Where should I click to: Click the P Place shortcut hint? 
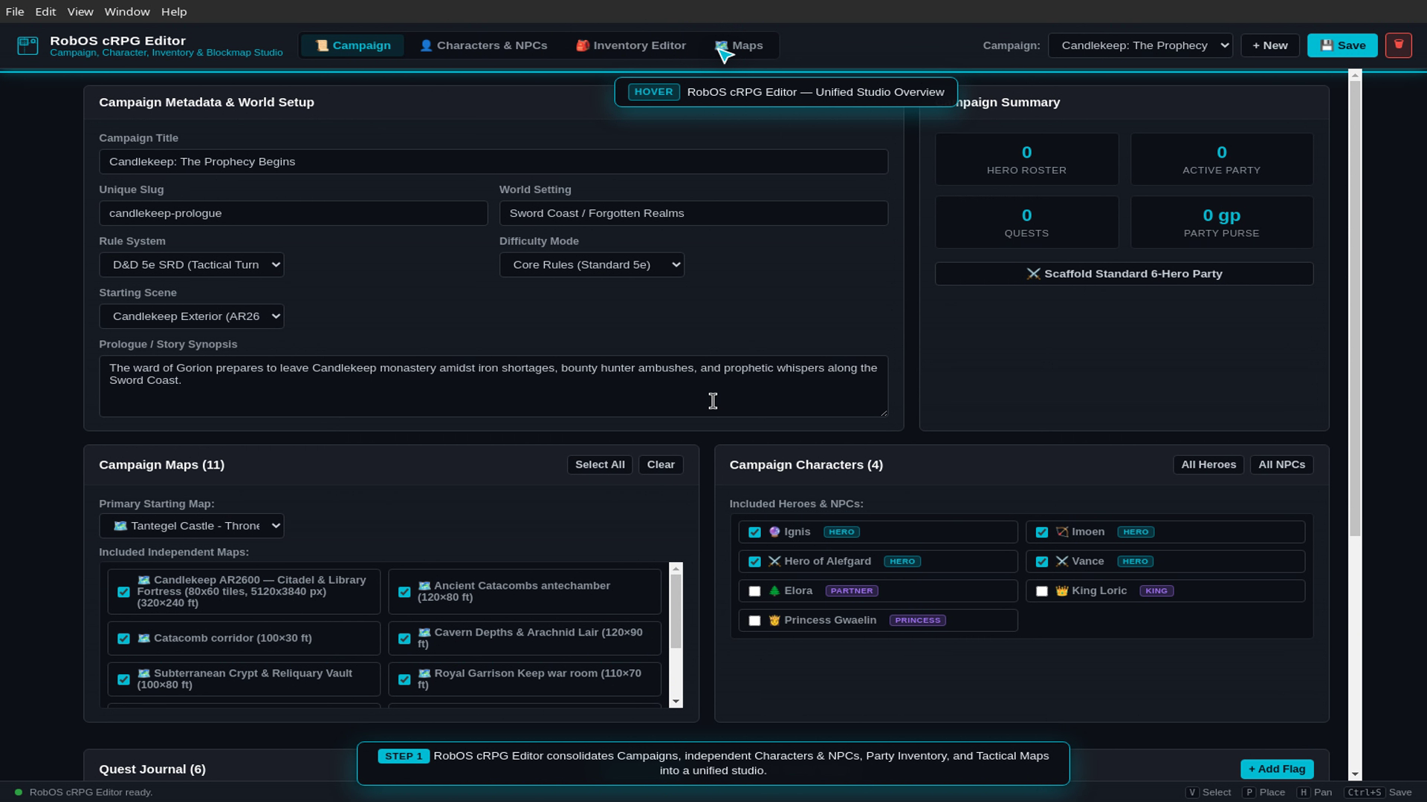click(x=1263, y=792)
